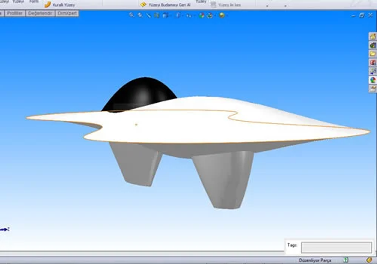
Task: Click the Kurallı Yüzey ruled surface icon
Action: tap(48, 5)
